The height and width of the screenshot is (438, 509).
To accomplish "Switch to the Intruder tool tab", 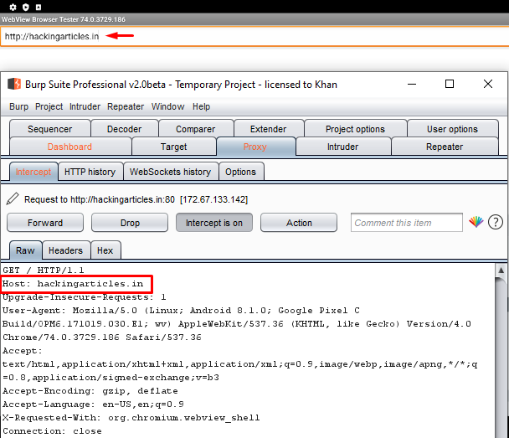I will (x=342, y=147).
